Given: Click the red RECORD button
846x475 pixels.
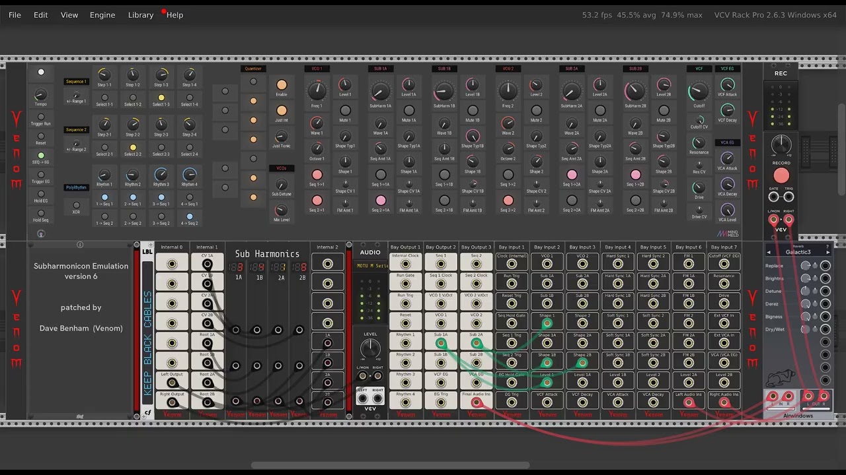Looking at the screenshot, I should (781, 175).
